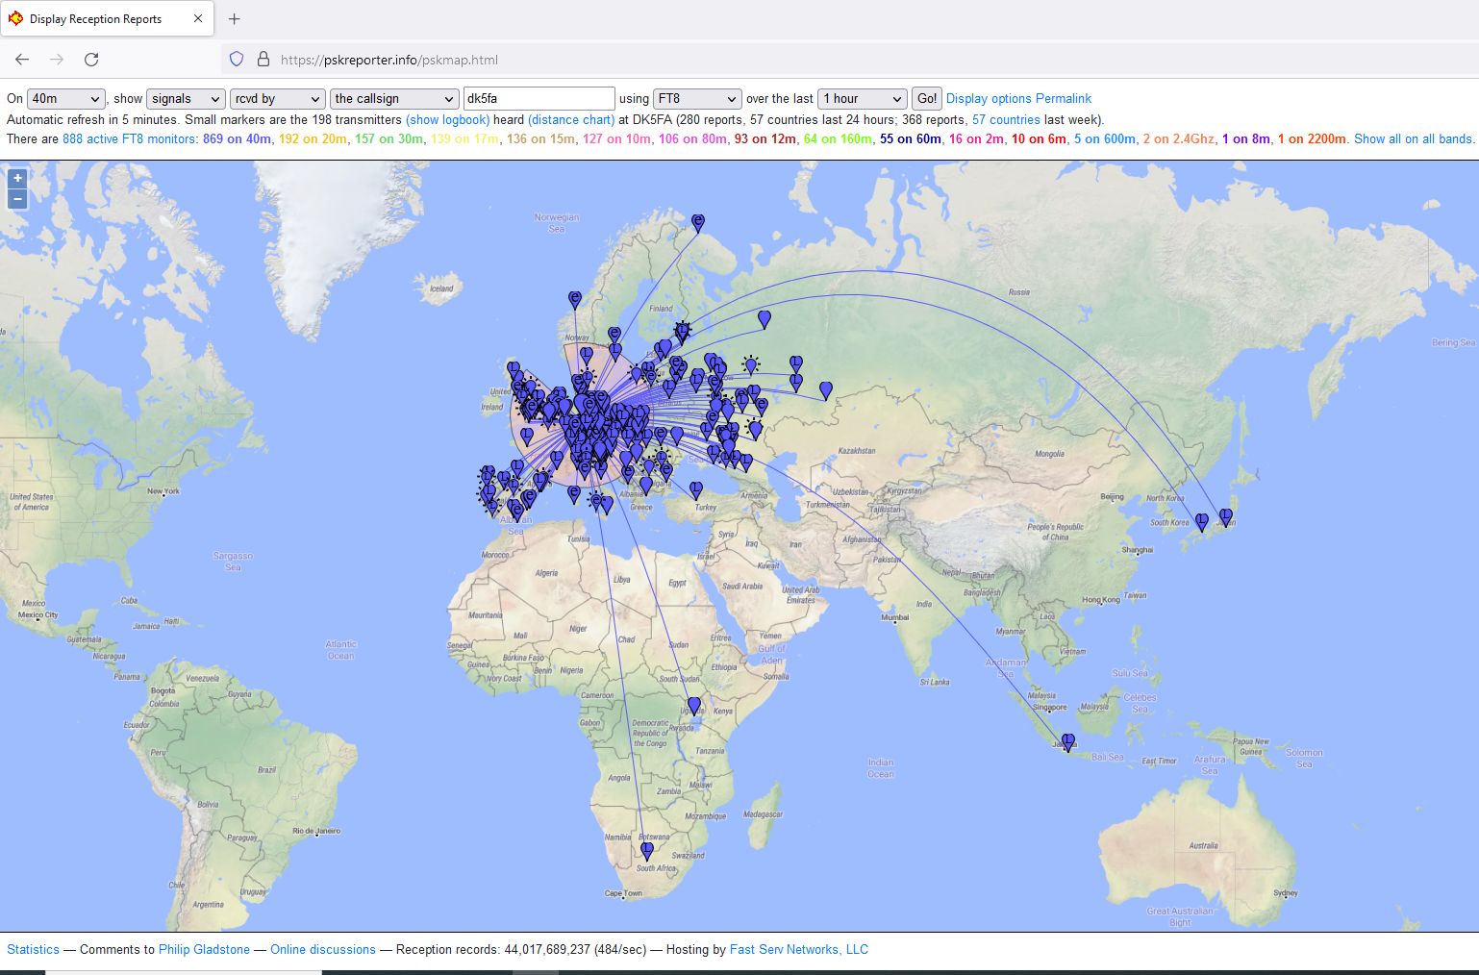Click the 'show logbook' link
This screenshot has height=975, width=1479.
click(x=447, y=120)
